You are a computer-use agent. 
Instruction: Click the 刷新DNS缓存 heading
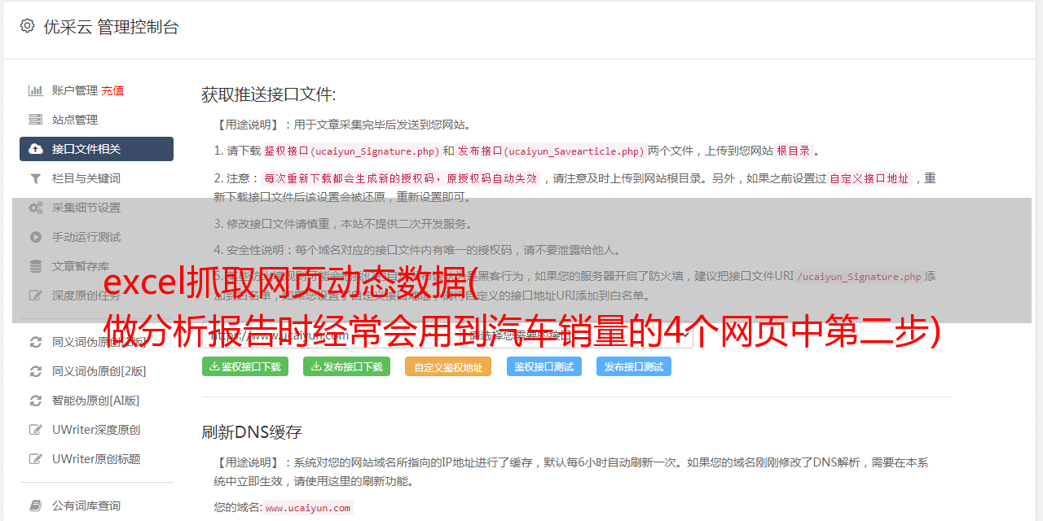252,432
